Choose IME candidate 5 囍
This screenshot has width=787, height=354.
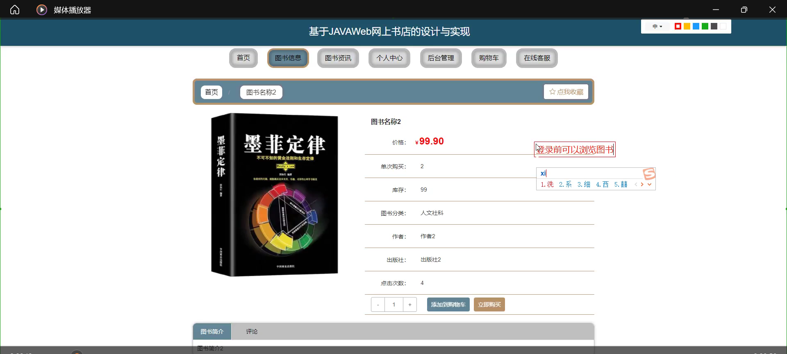(x=621, y=185)
